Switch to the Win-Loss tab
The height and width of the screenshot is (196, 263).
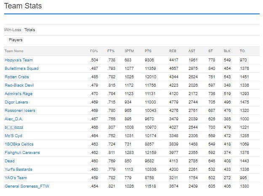click(x=13, y=30)
